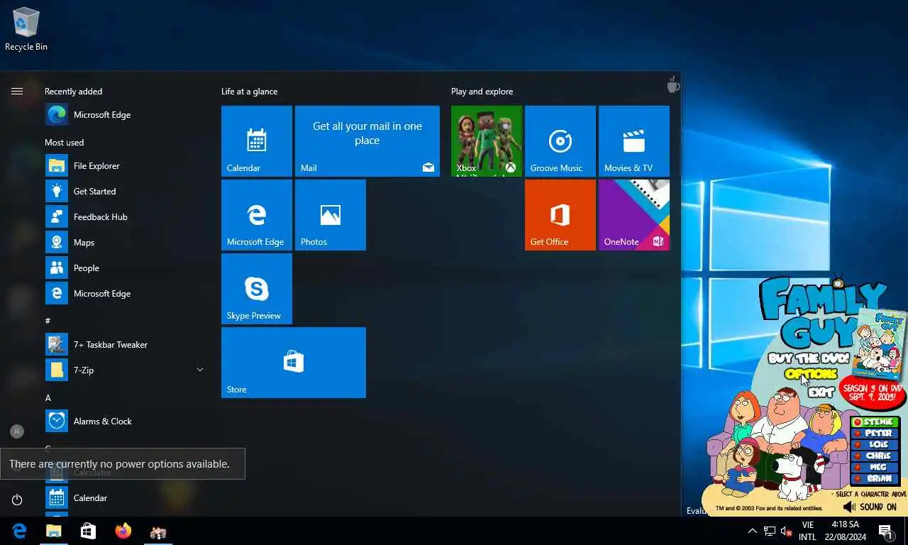
Task: Show hidden tray icons chevron
Action: pyautogui.click(x=753, y=531)
